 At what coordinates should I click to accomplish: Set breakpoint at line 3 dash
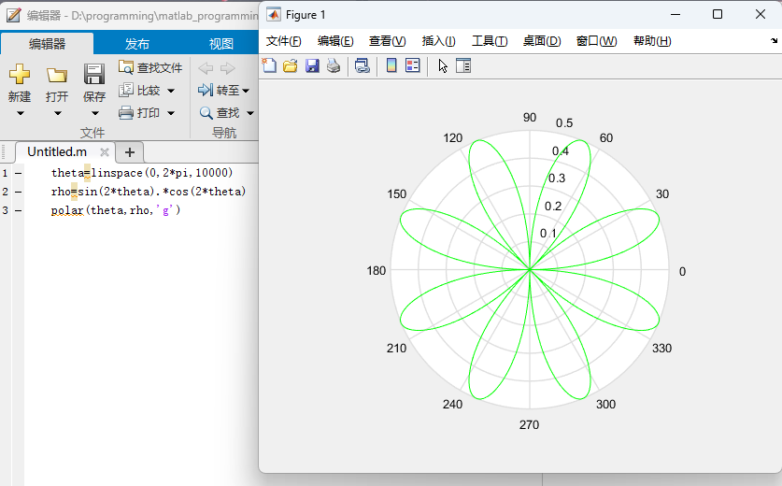click(x=19, y=210)
